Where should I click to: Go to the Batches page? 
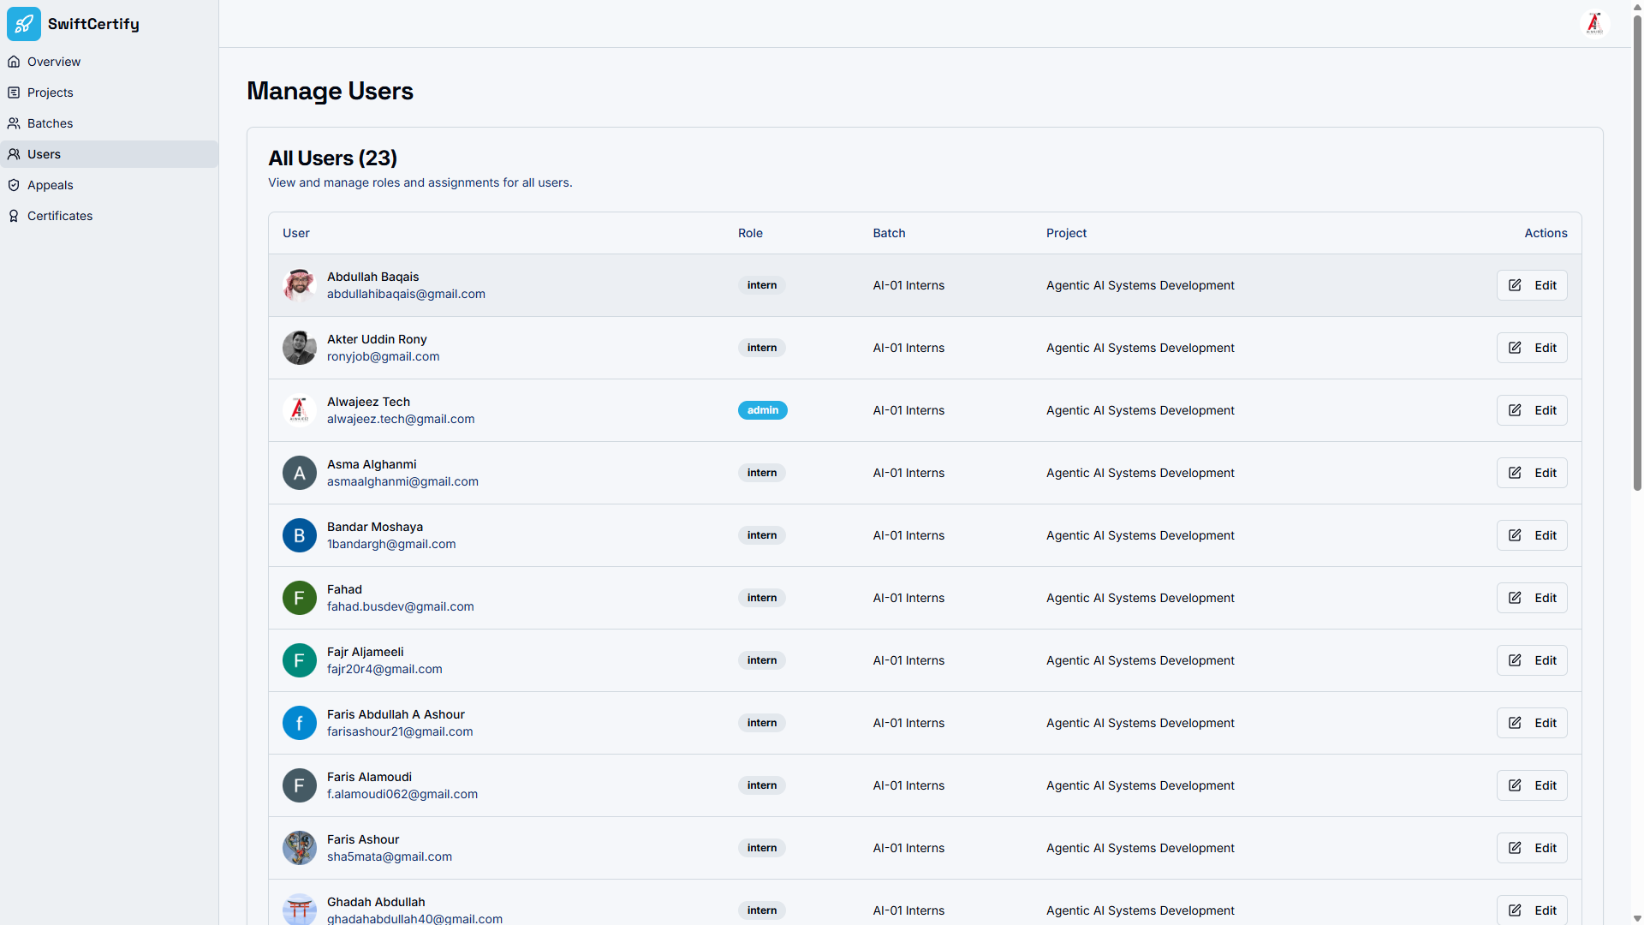coord(50,123)
